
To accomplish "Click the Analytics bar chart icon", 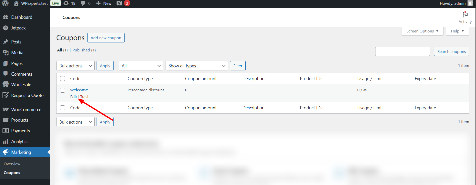I will click(x=6, y=142).
